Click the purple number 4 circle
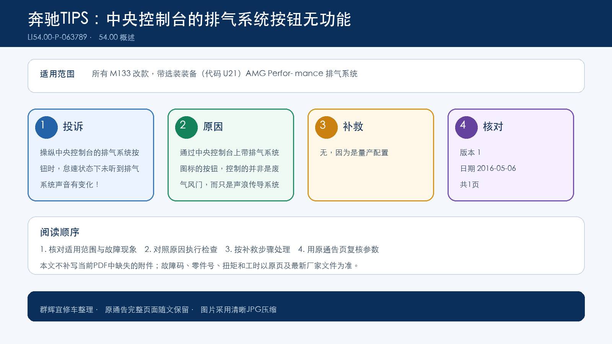This screenshot has height=344, width=612. click(x=466, y=127)
